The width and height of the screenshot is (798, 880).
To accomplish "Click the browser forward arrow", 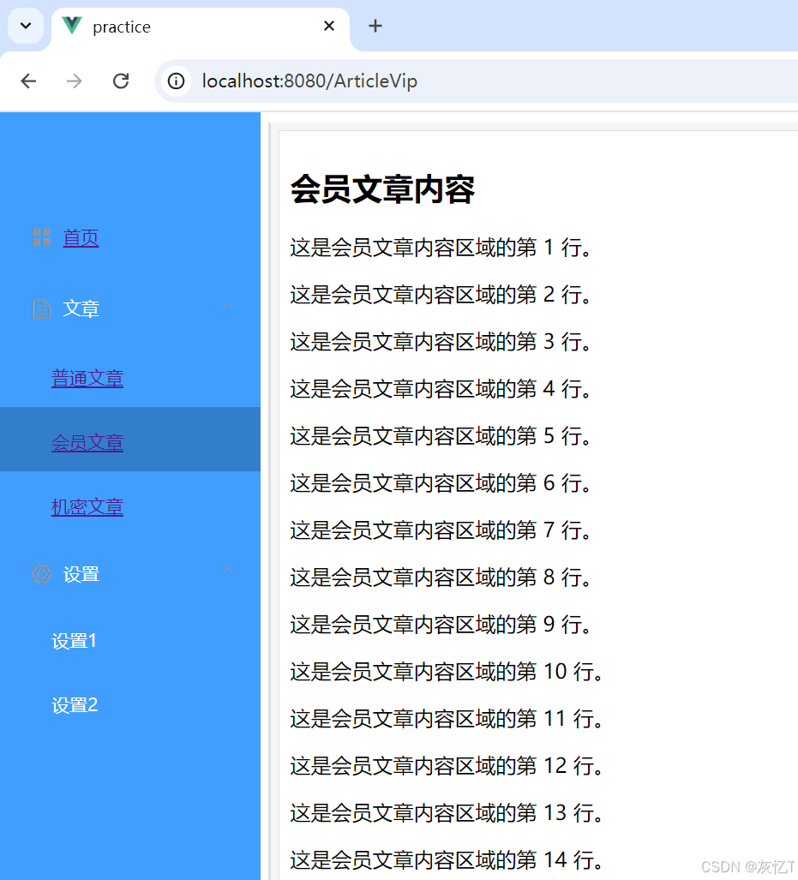I will [x=74, y=81].
